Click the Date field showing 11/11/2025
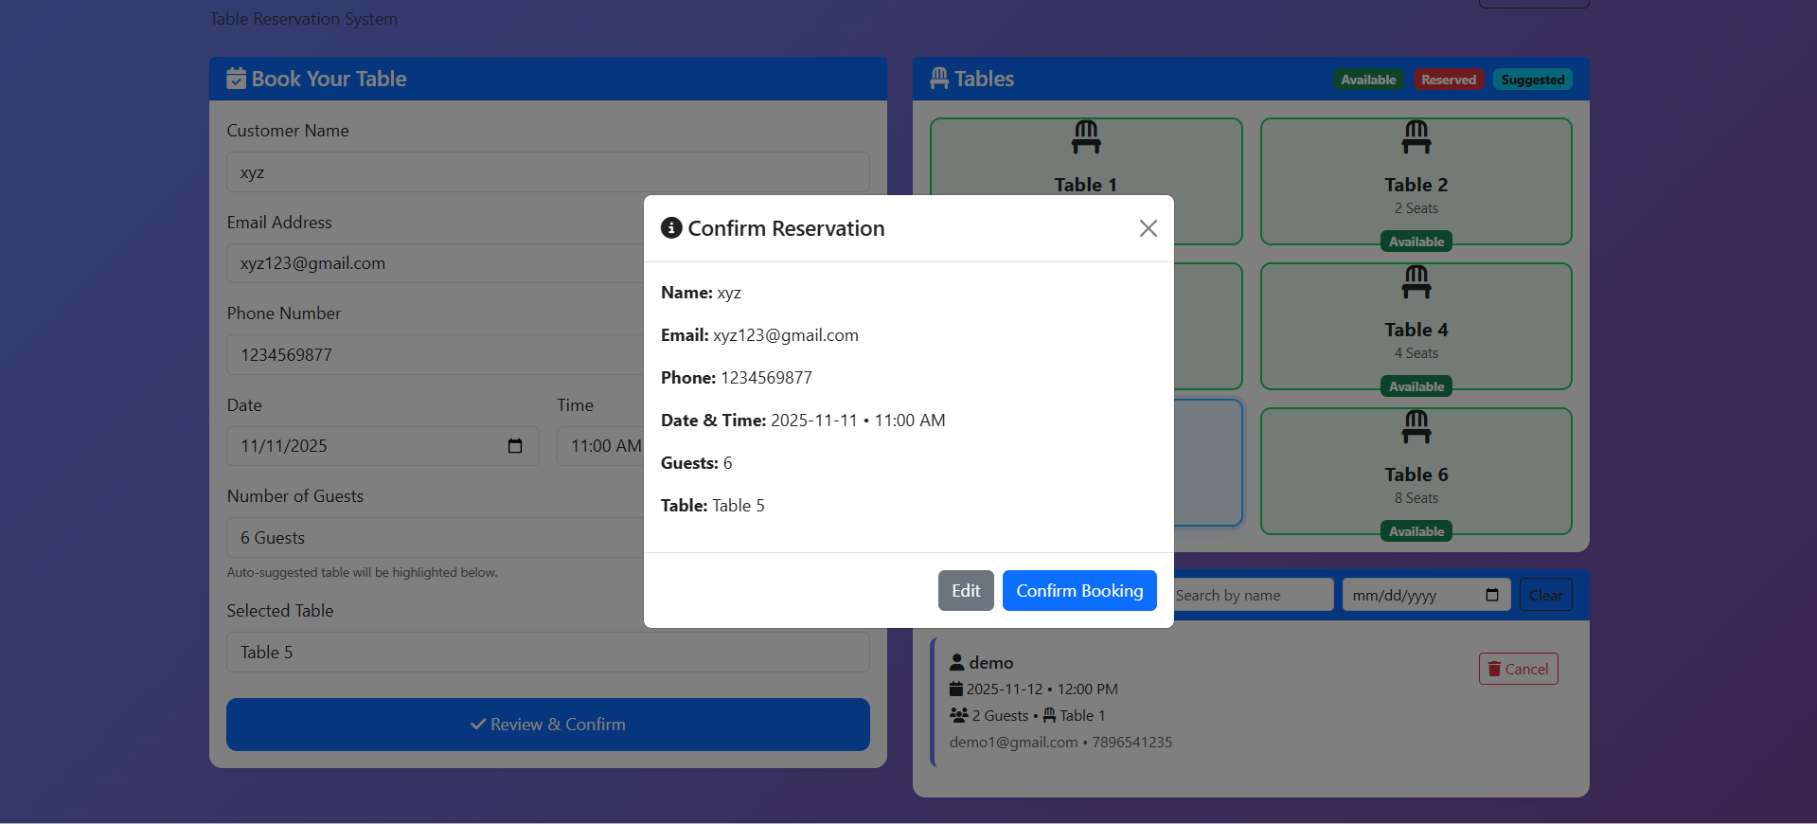The image size is (1817, 824). click(383, 446)
